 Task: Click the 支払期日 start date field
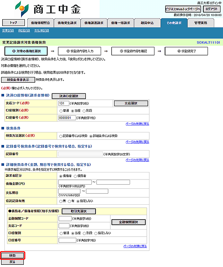tap(69, 191)
